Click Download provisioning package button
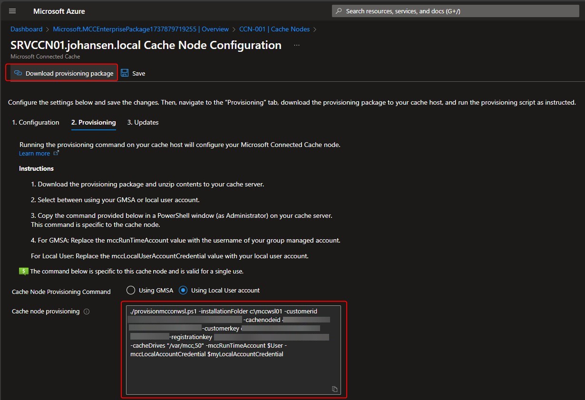 pos(64,73)
